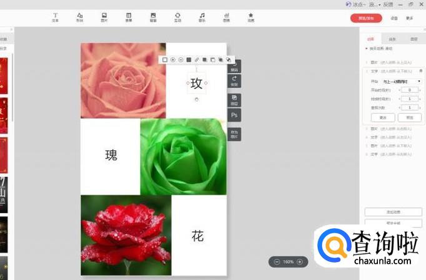
Task: Select the 瑰 text on the canvas
Action: point(111,155)
